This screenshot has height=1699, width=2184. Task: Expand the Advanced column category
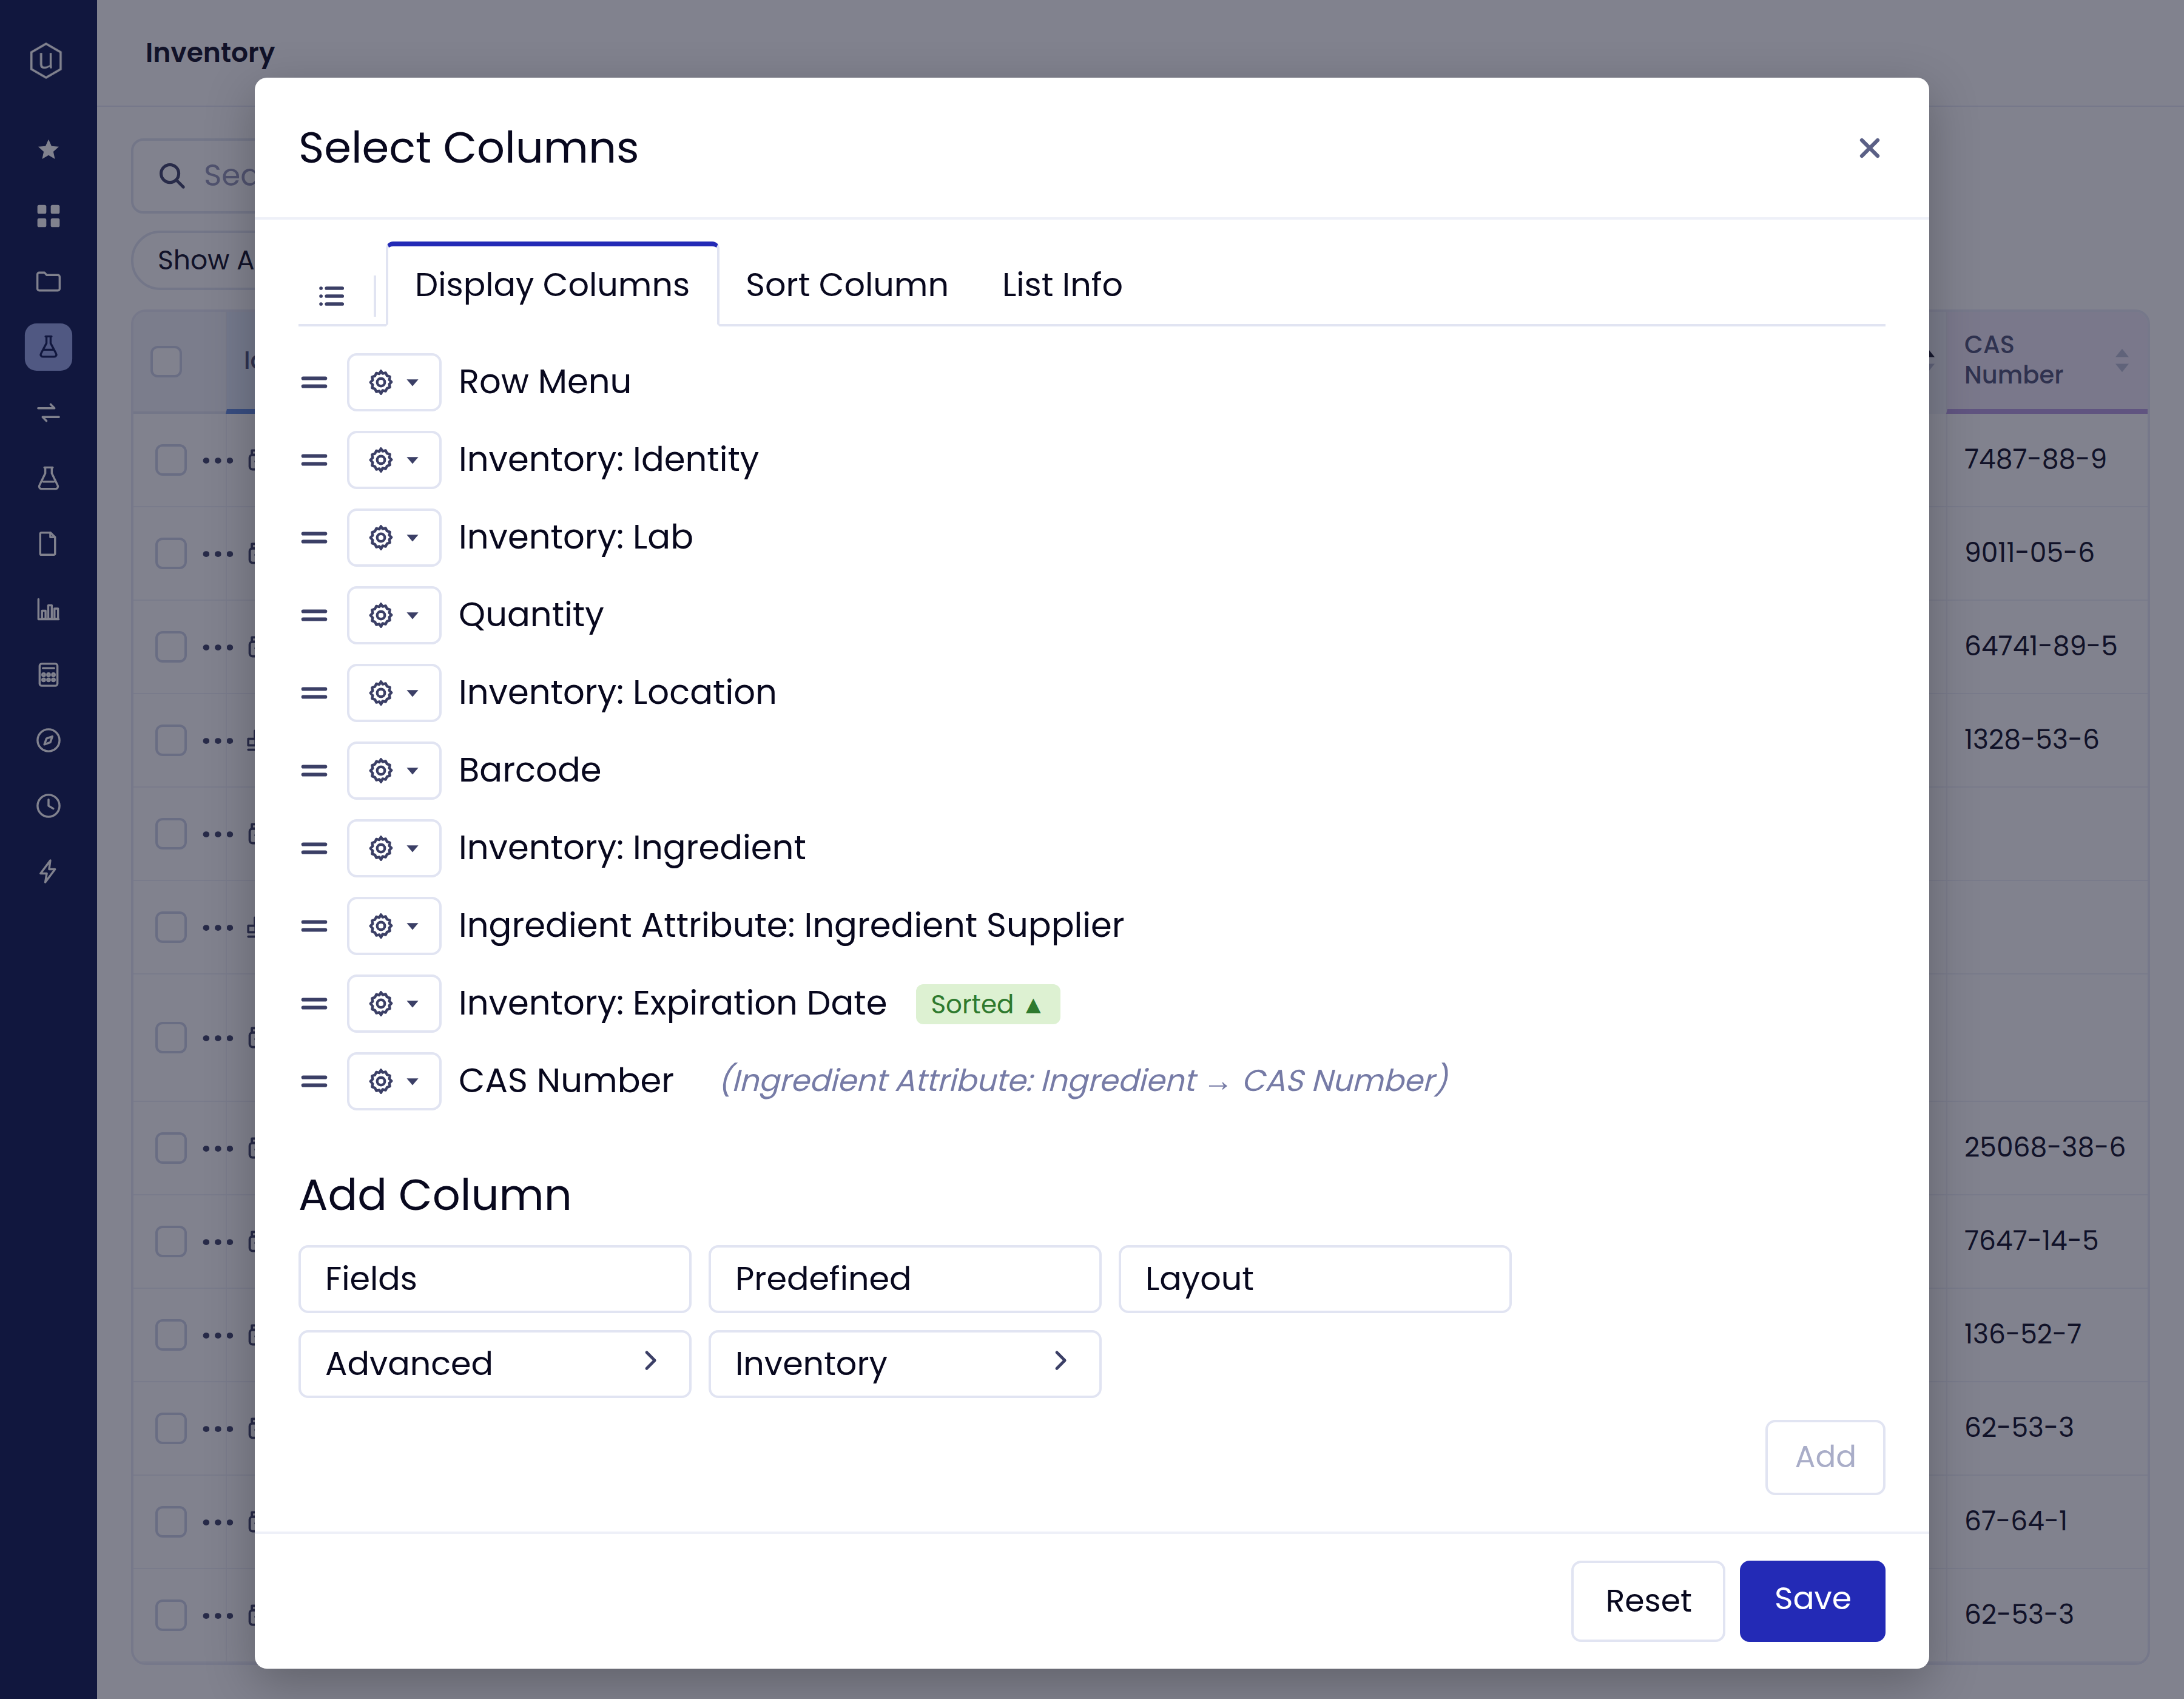[495, 1363]
